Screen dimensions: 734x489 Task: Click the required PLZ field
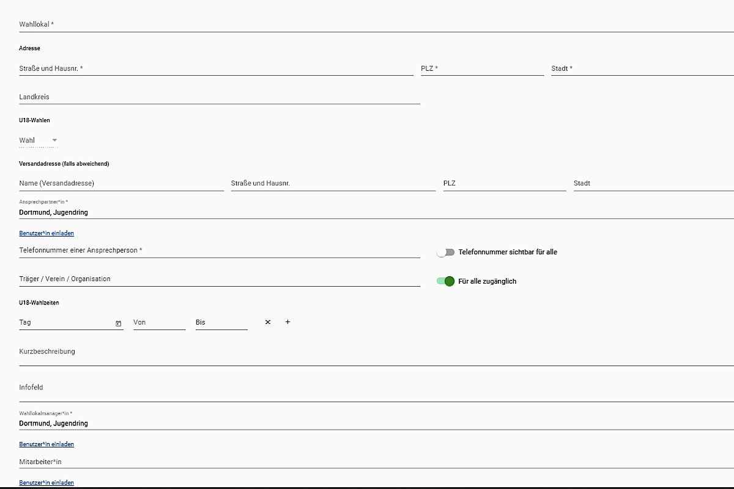[x=482, y=68]
